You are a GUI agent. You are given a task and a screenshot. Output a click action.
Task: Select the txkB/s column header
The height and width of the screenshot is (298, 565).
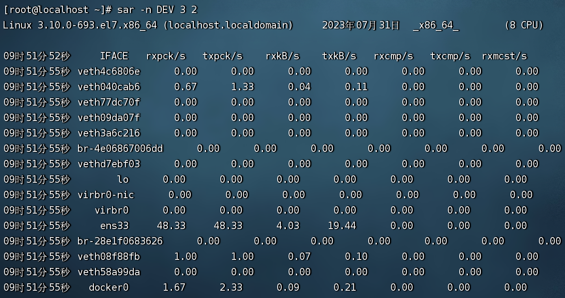pyautogui.click(x=339, y=56)
